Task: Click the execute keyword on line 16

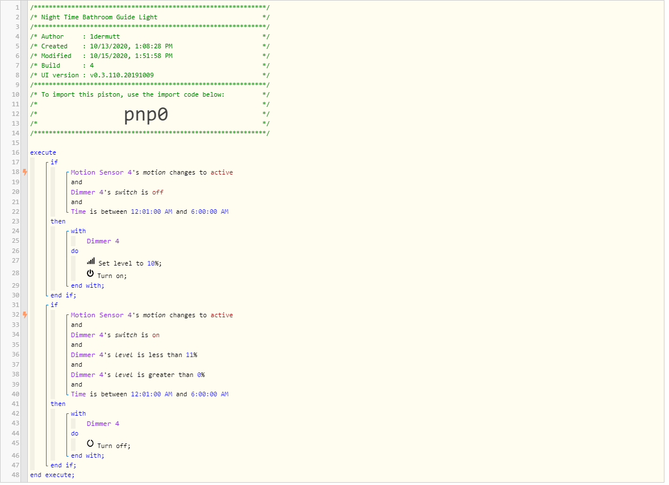Action: [43, 152]
